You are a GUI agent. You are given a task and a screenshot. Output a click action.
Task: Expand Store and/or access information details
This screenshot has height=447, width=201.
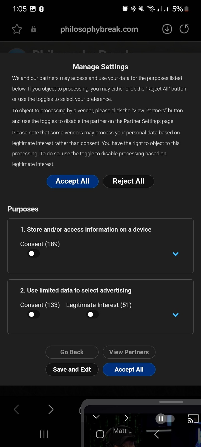(176, 254)
